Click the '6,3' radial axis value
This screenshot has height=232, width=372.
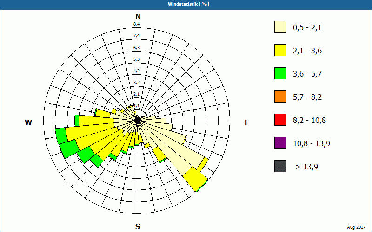point(136,48)
